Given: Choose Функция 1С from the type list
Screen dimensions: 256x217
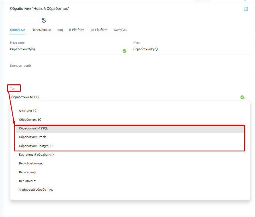Looking at the screenshot, I should [28, 111].
